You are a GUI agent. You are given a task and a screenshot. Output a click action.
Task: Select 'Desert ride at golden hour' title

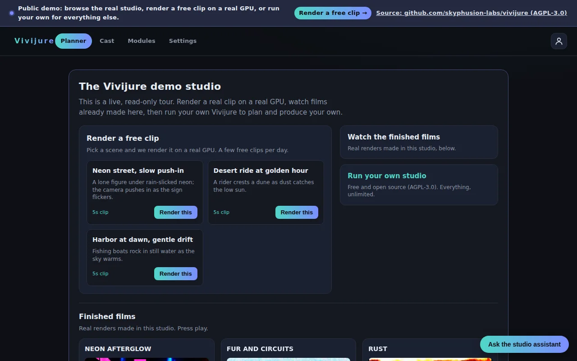point(261,171)
